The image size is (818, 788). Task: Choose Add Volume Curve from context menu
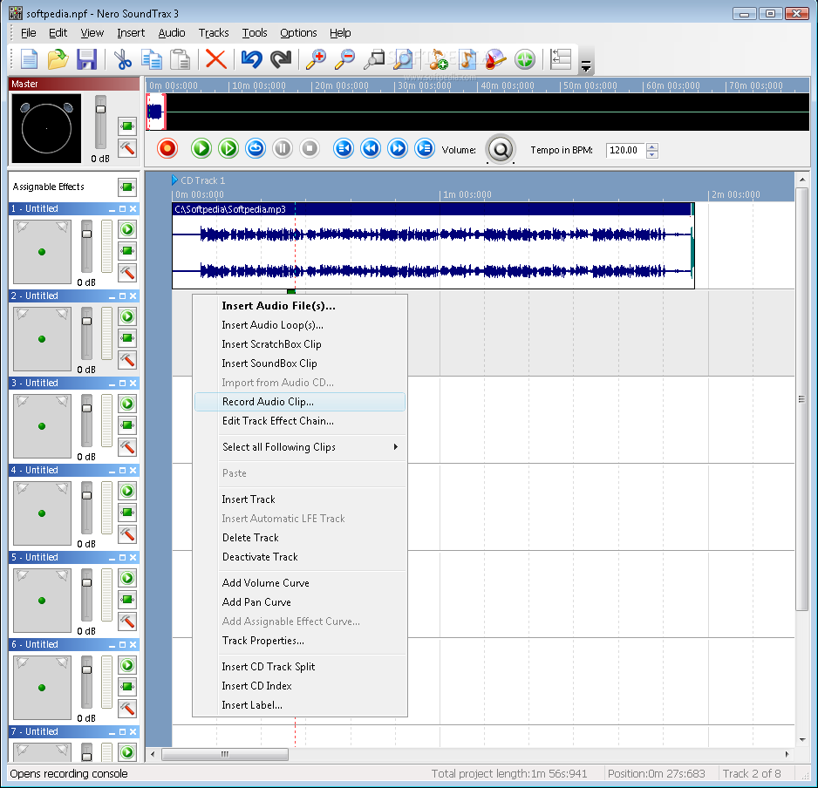(300, 583)
